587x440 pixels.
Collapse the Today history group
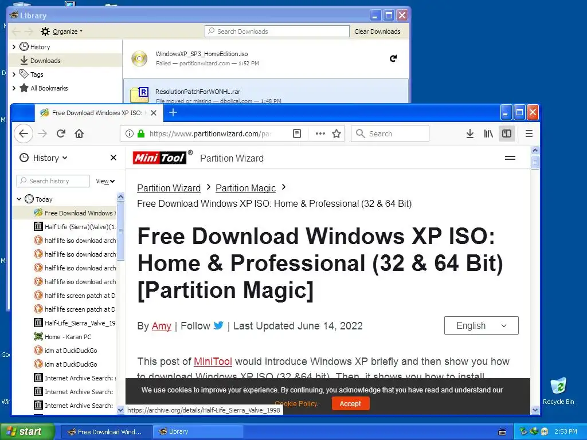pyautogui.click(x=19, y=199)
